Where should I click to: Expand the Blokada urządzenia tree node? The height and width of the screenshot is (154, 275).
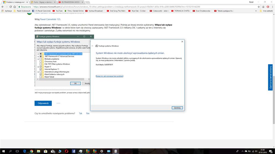point(38,59)
